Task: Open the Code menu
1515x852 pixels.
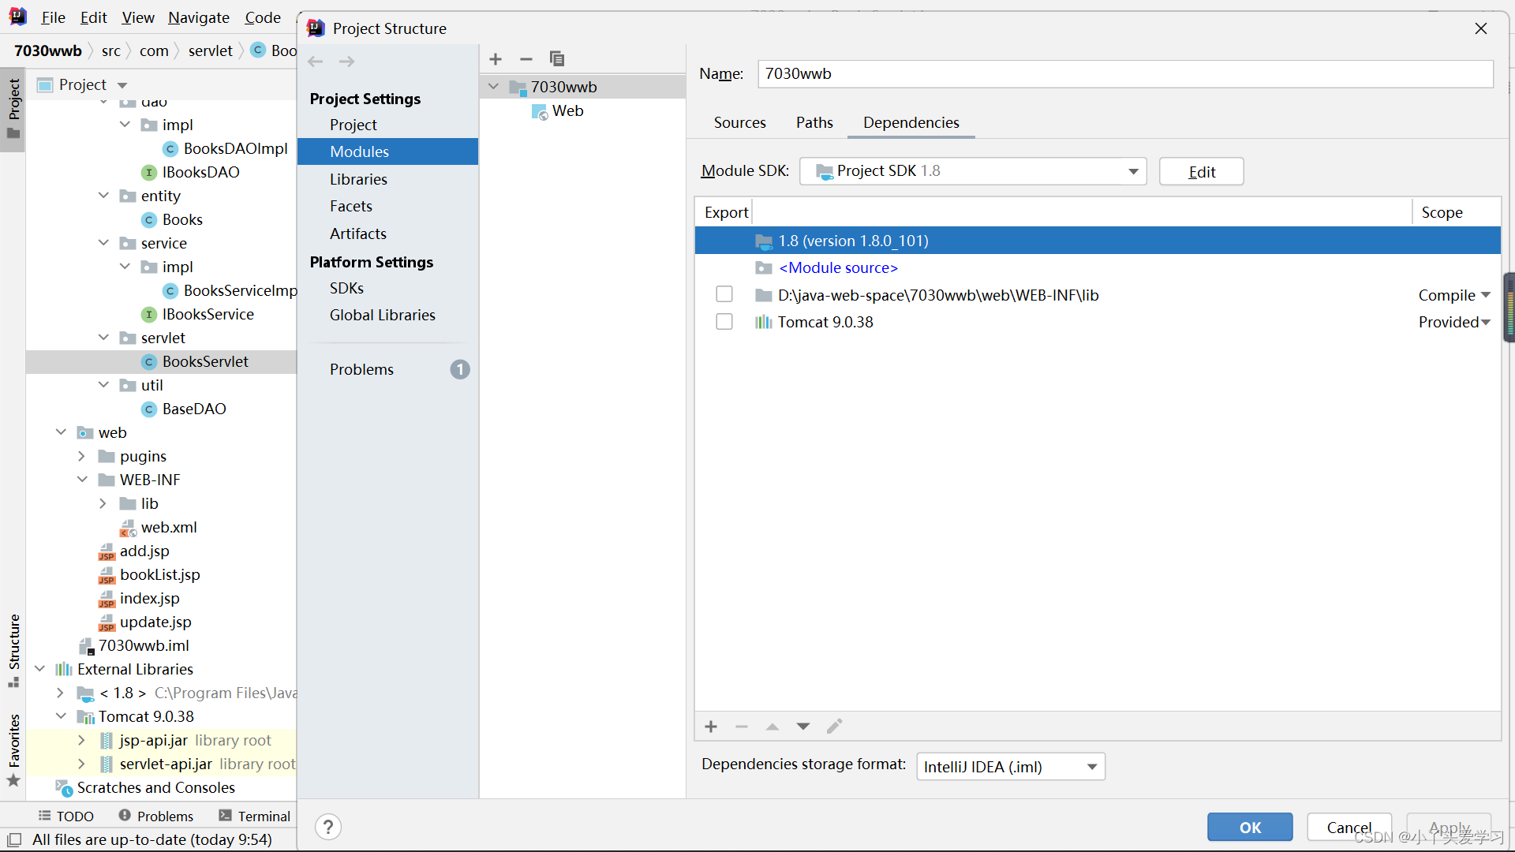Action: tap(263, 17)
